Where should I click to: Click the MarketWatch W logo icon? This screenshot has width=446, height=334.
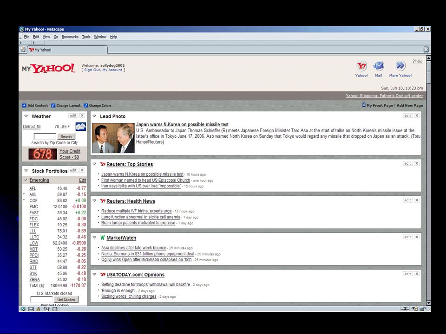point(102,238)
